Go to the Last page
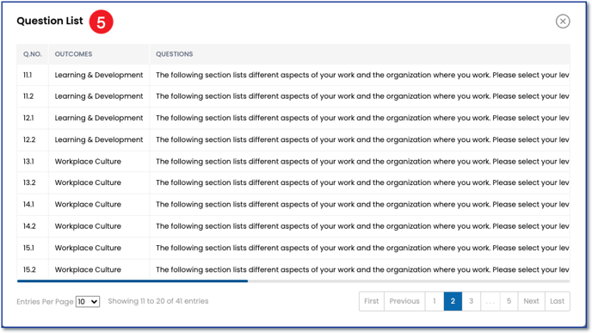 558,301
